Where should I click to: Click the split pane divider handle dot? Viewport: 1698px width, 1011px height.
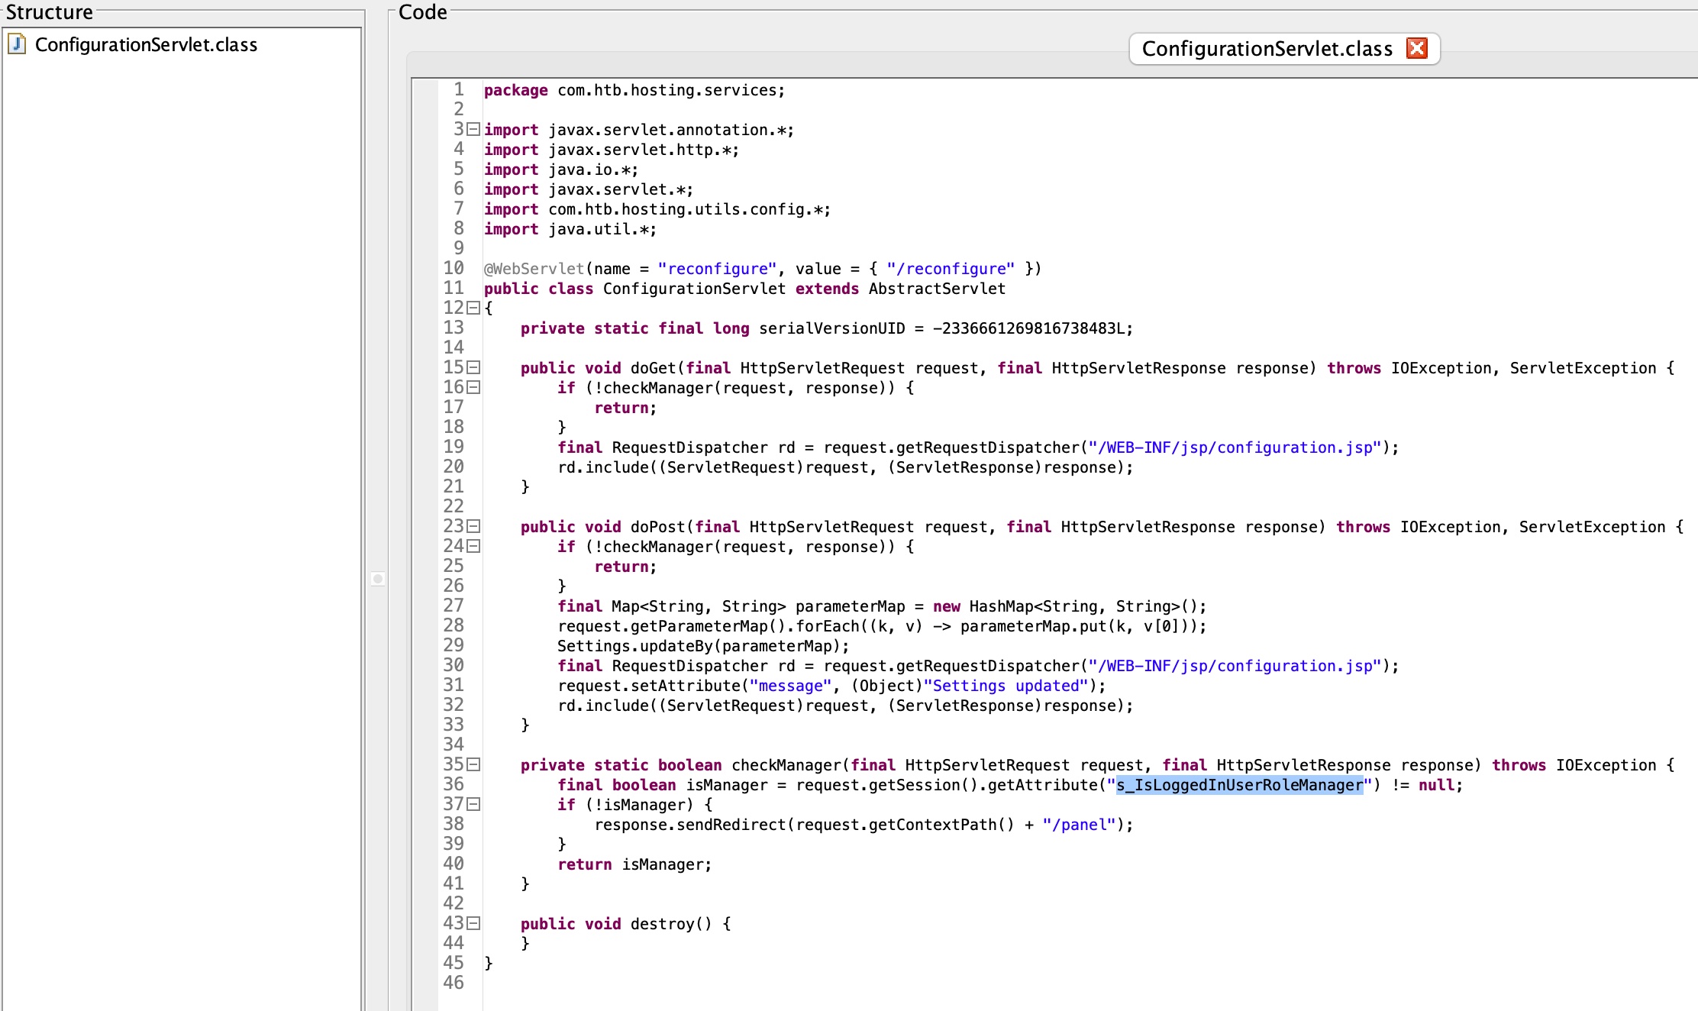377,579
